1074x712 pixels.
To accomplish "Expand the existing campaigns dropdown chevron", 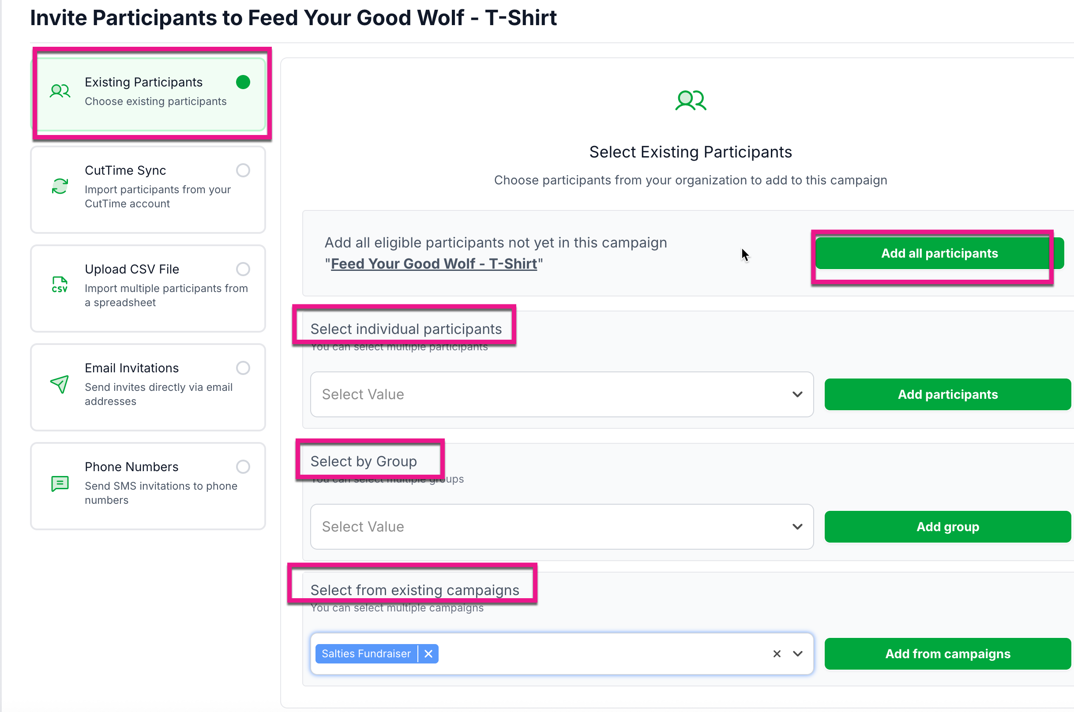I will [x=797, y=653].
